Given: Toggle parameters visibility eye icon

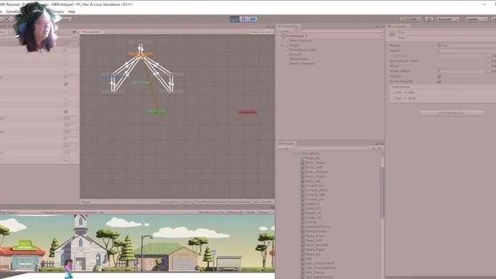Looking at the screenshot, I should 74,32.
